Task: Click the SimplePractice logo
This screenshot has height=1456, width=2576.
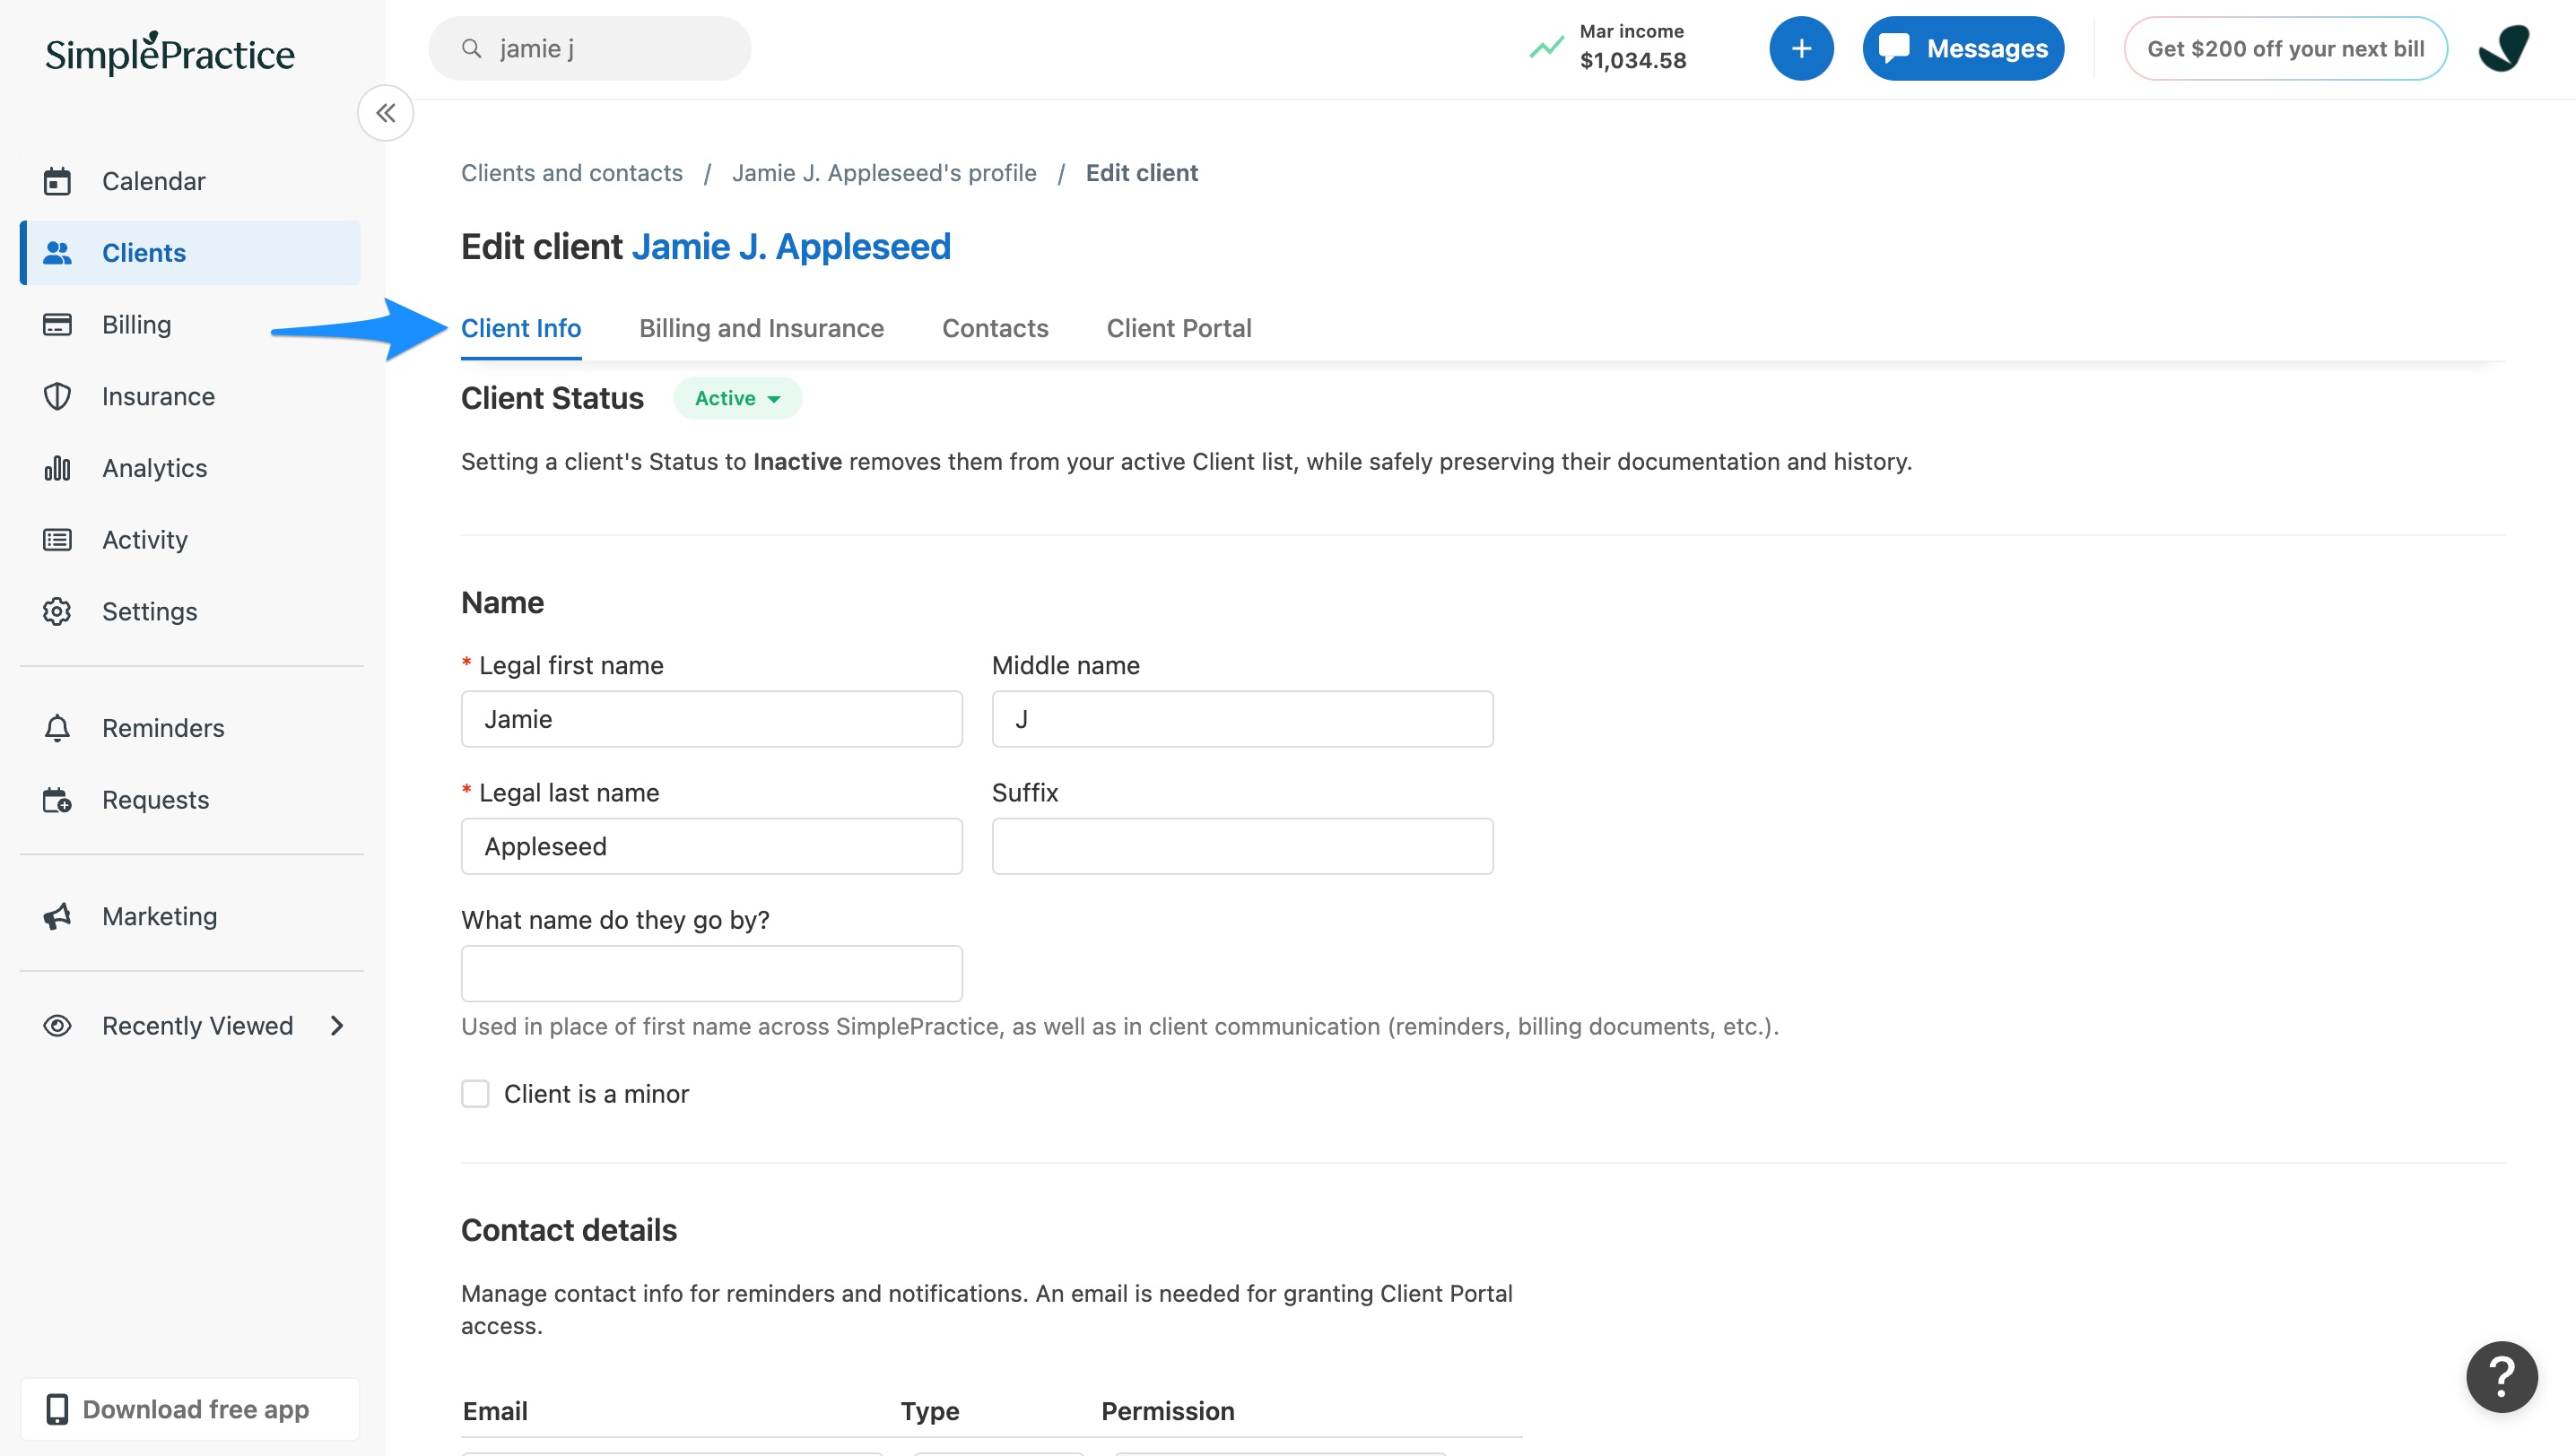Action: [x=169, y=53]
